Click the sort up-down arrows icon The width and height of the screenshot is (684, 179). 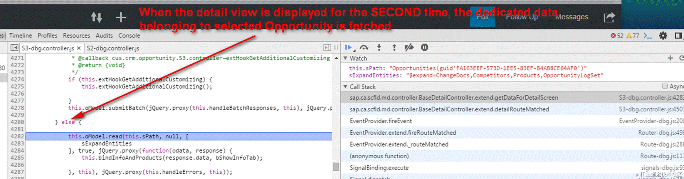click(96, 17)
